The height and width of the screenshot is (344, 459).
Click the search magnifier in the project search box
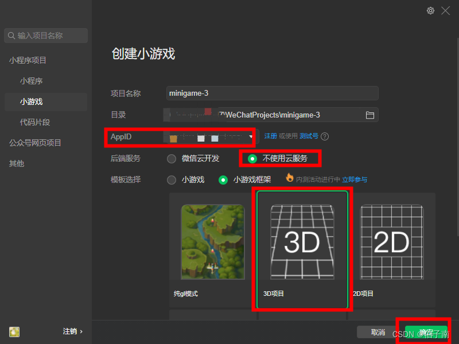12,36
